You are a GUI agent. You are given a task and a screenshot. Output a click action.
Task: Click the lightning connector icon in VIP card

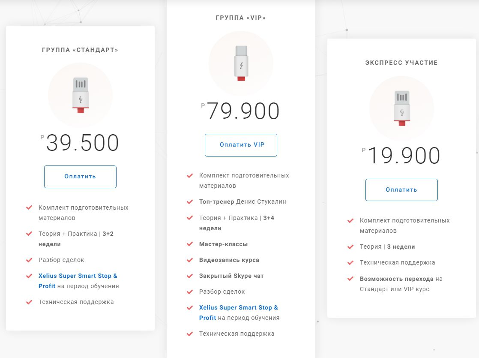(x=241, y=63)
